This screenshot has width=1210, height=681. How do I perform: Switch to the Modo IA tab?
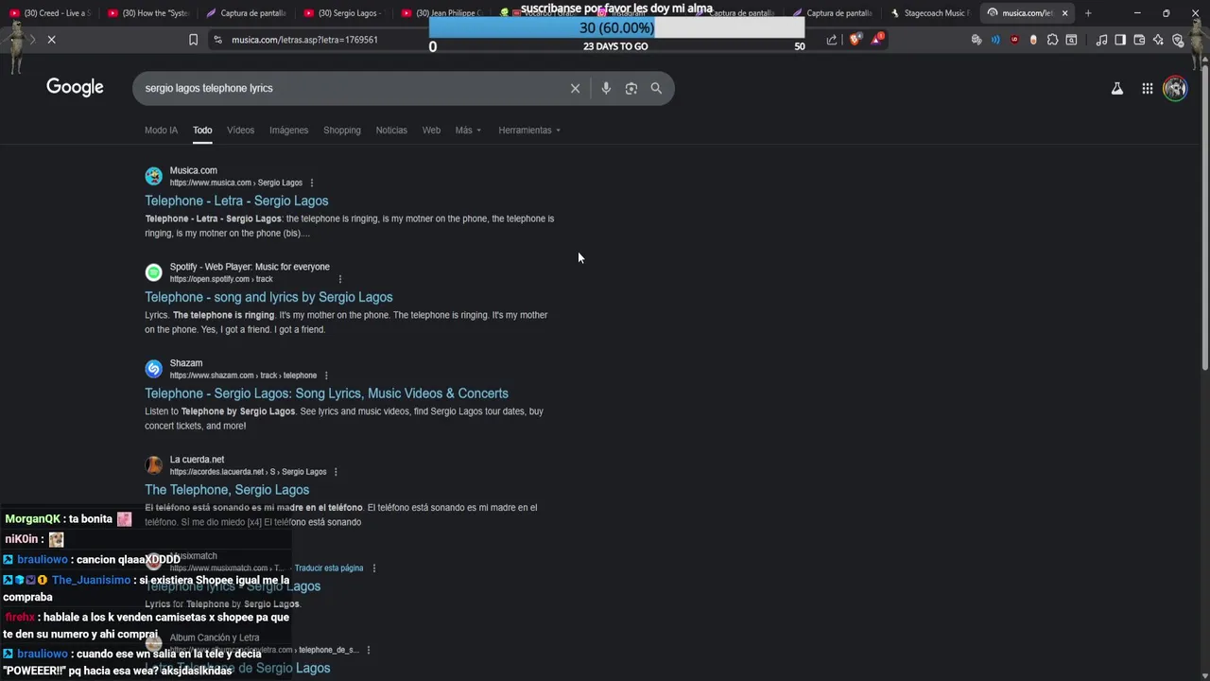161,130
